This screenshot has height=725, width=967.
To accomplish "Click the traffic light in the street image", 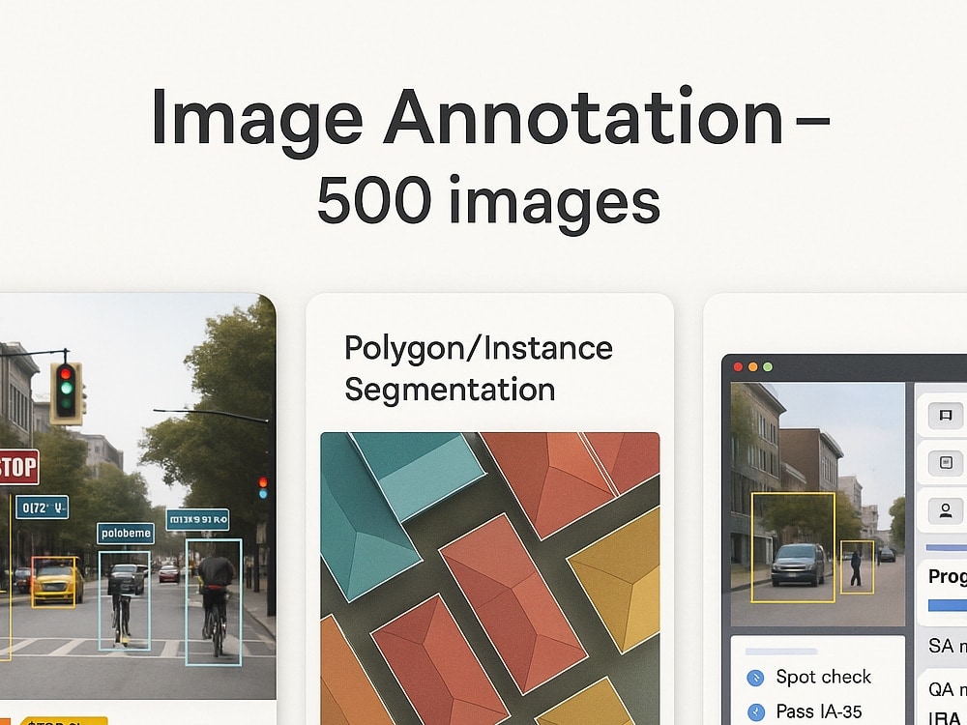I will (66, 392).
